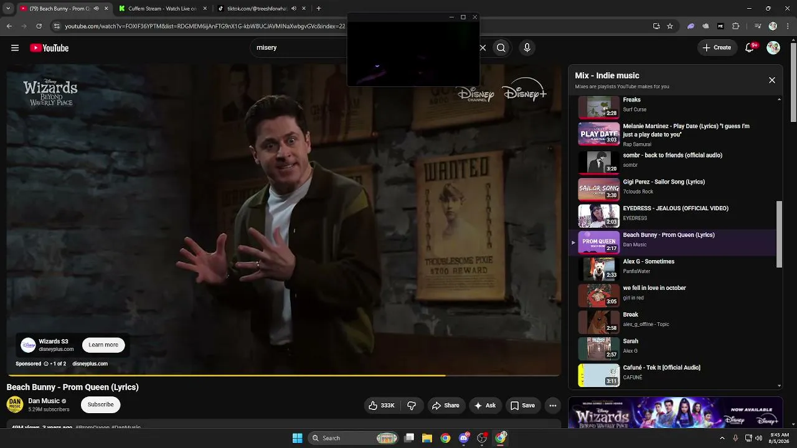The height and width of the screenshot is (448, 797).
Task: Subscribe to Dan Music
Action: point(100,404)
